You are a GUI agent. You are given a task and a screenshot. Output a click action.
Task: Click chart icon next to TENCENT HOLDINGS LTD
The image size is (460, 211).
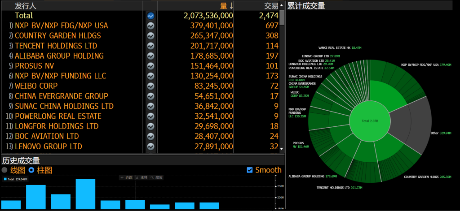(151, 46)
